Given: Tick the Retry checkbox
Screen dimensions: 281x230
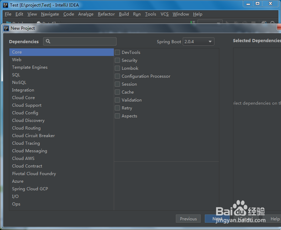Looking at the screenshot, I should click(117, 108).
